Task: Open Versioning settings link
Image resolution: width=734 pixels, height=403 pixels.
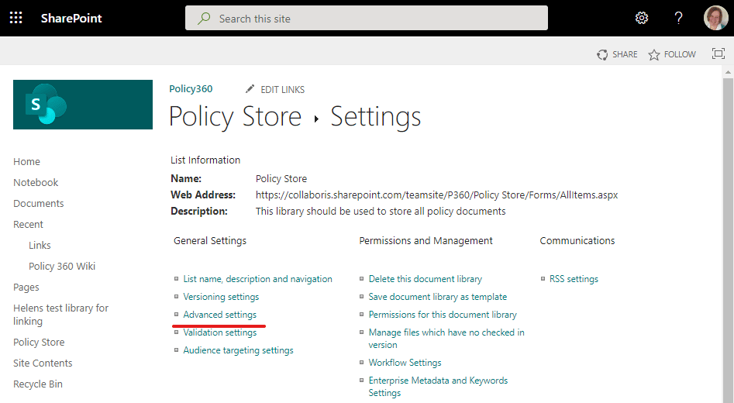Action: (x=221, y=297)
